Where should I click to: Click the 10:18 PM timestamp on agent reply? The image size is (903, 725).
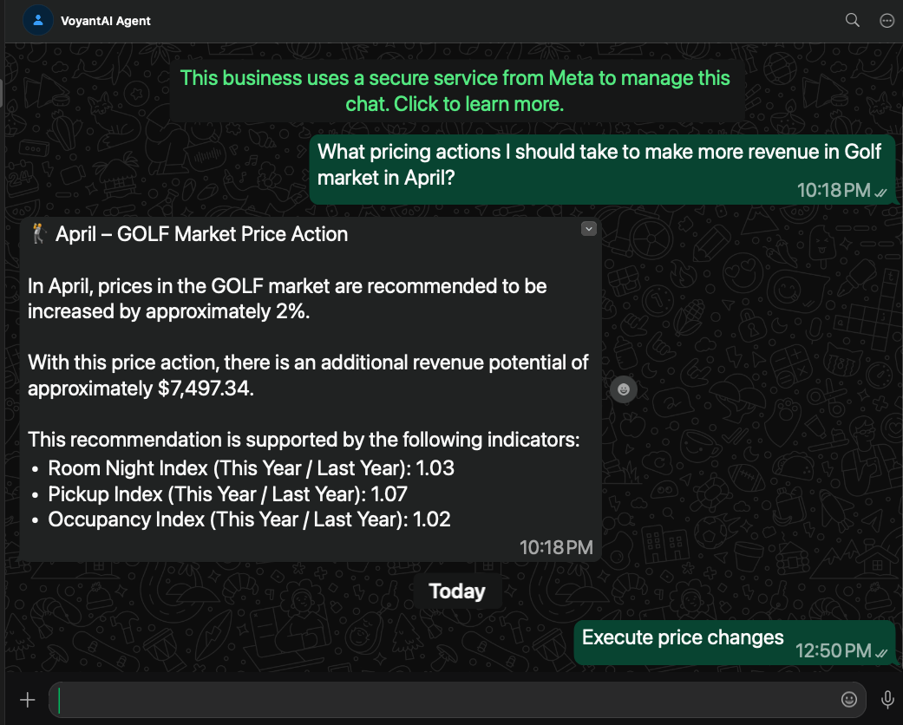point(556,547)
